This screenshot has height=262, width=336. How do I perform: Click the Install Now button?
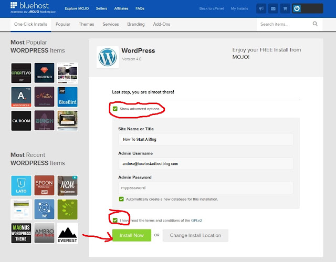click(x=132, y=235)
